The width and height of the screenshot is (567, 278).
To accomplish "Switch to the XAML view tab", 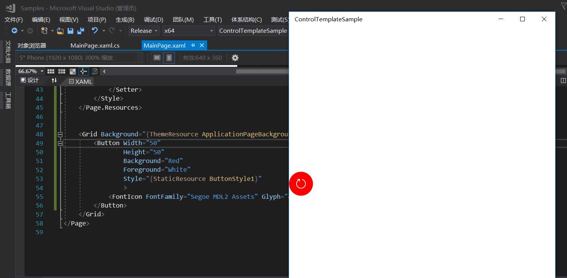I will [80, 81].
